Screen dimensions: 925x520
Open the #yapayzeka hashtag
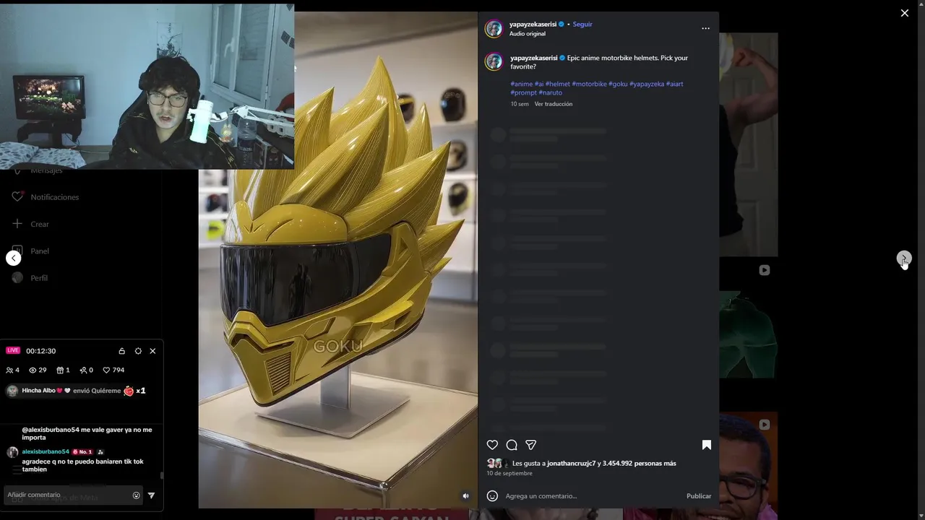(647, 84)
